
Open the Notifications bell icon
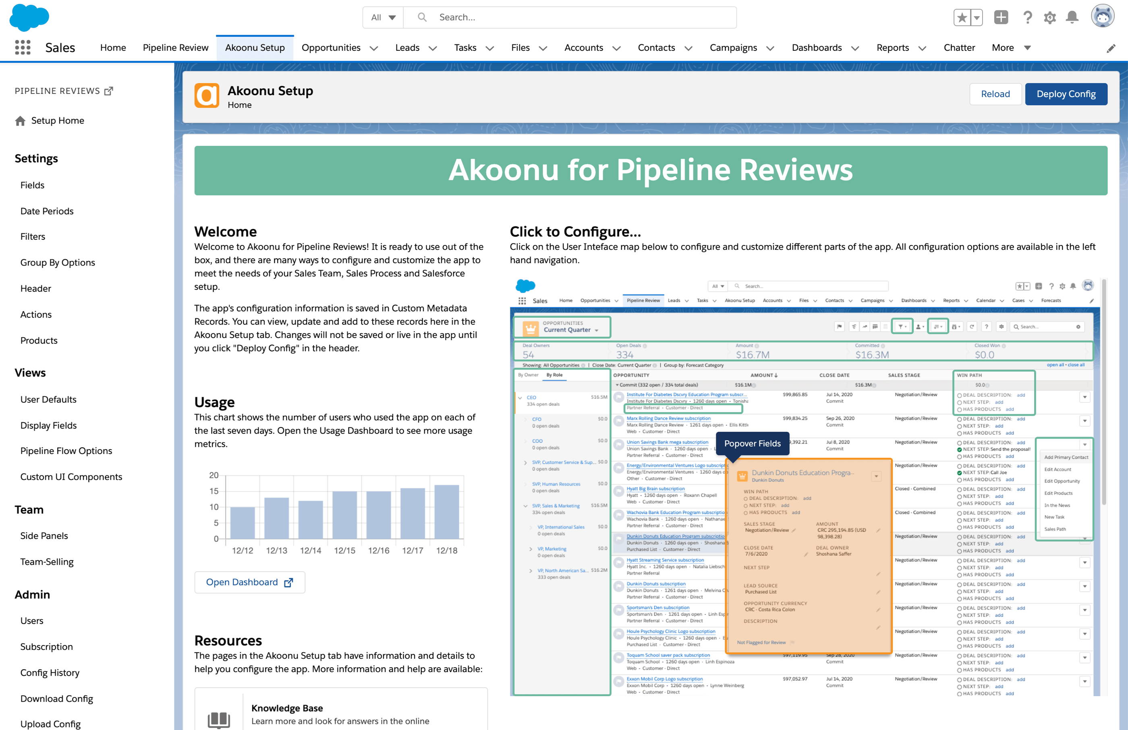click(x=1072, y=18)
